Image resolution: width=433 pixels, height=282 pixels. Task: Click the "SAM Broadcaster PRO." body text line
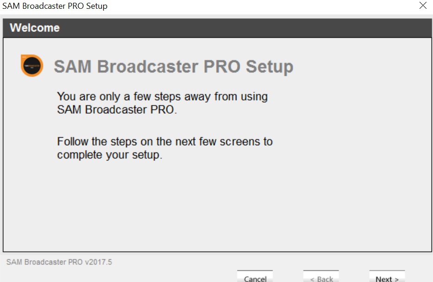(117, 110)
